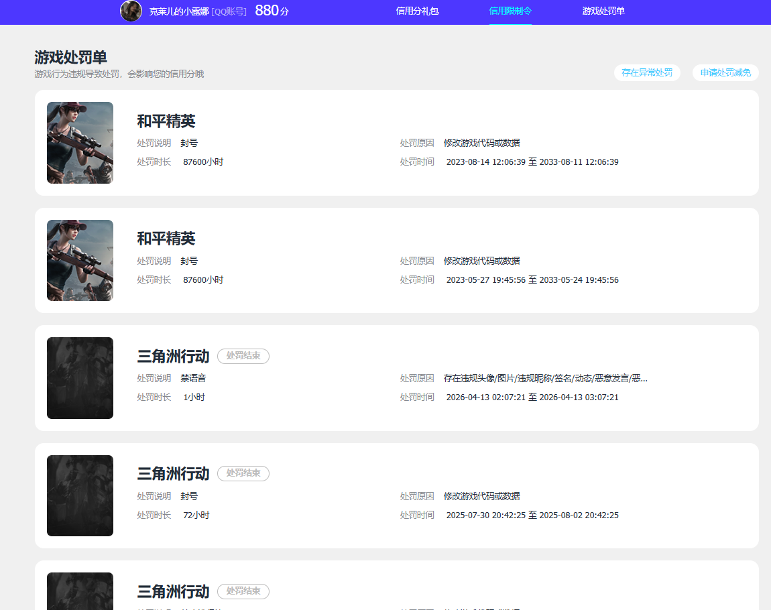The width and height of the screenshot is (771, 610).
Task: Open the 三角洲行动 cover for the 1小时 penalty
Action: point(80,378)
